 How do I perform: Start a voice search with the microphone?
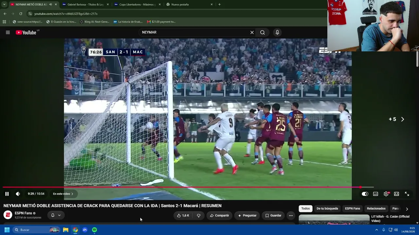277,32
